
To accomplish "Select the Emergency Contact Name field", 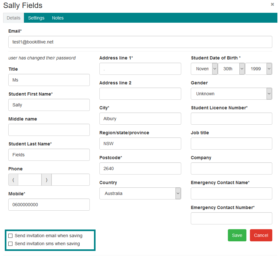I will (231, 193).
